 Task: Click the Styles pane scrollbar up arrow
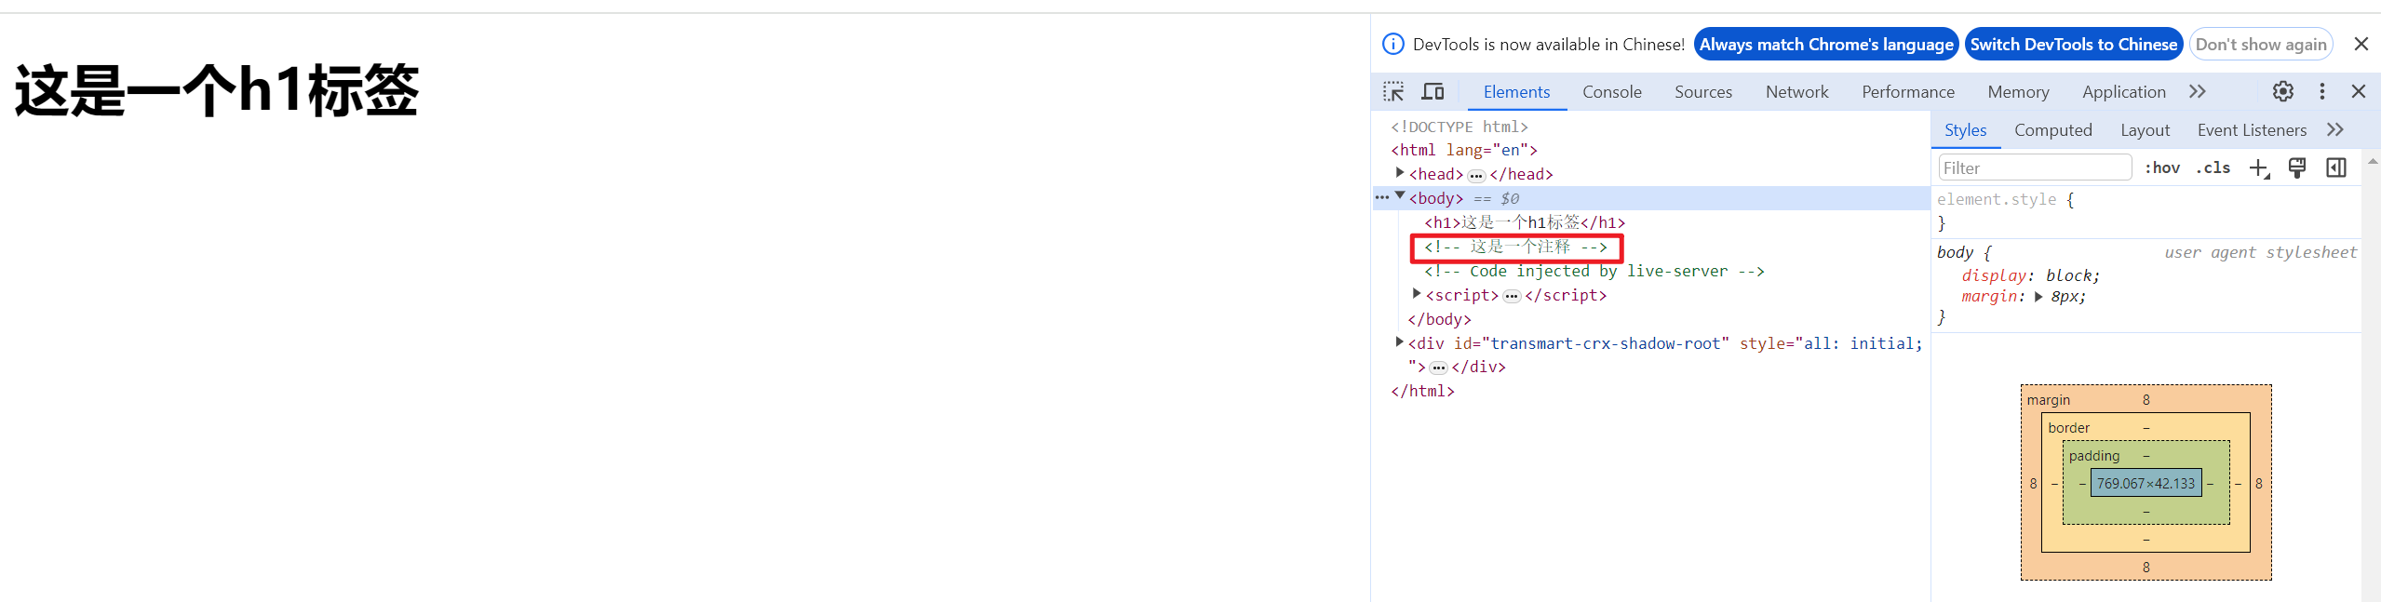2373,161
